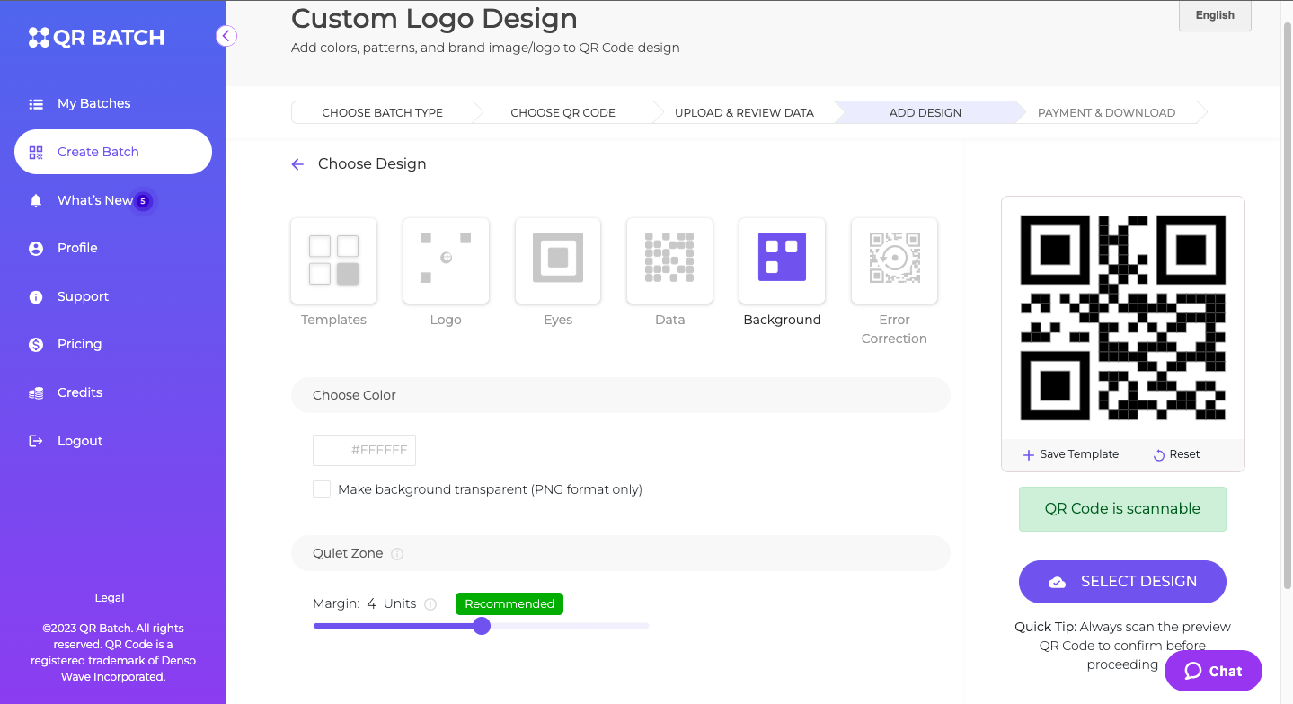Expand the Quiet Zone section header
The height and width of the screenshot is (704, 1293).
pyautogui.click(x=620, y=553)
